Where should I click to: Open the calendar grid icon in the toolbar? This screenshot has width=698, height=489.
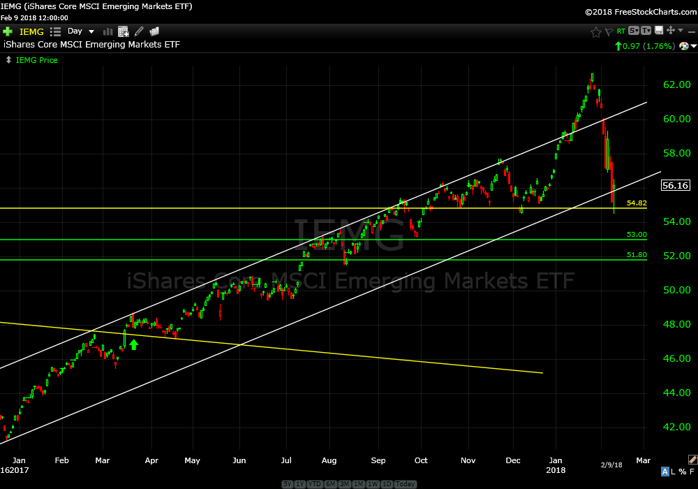coord(124,31)
